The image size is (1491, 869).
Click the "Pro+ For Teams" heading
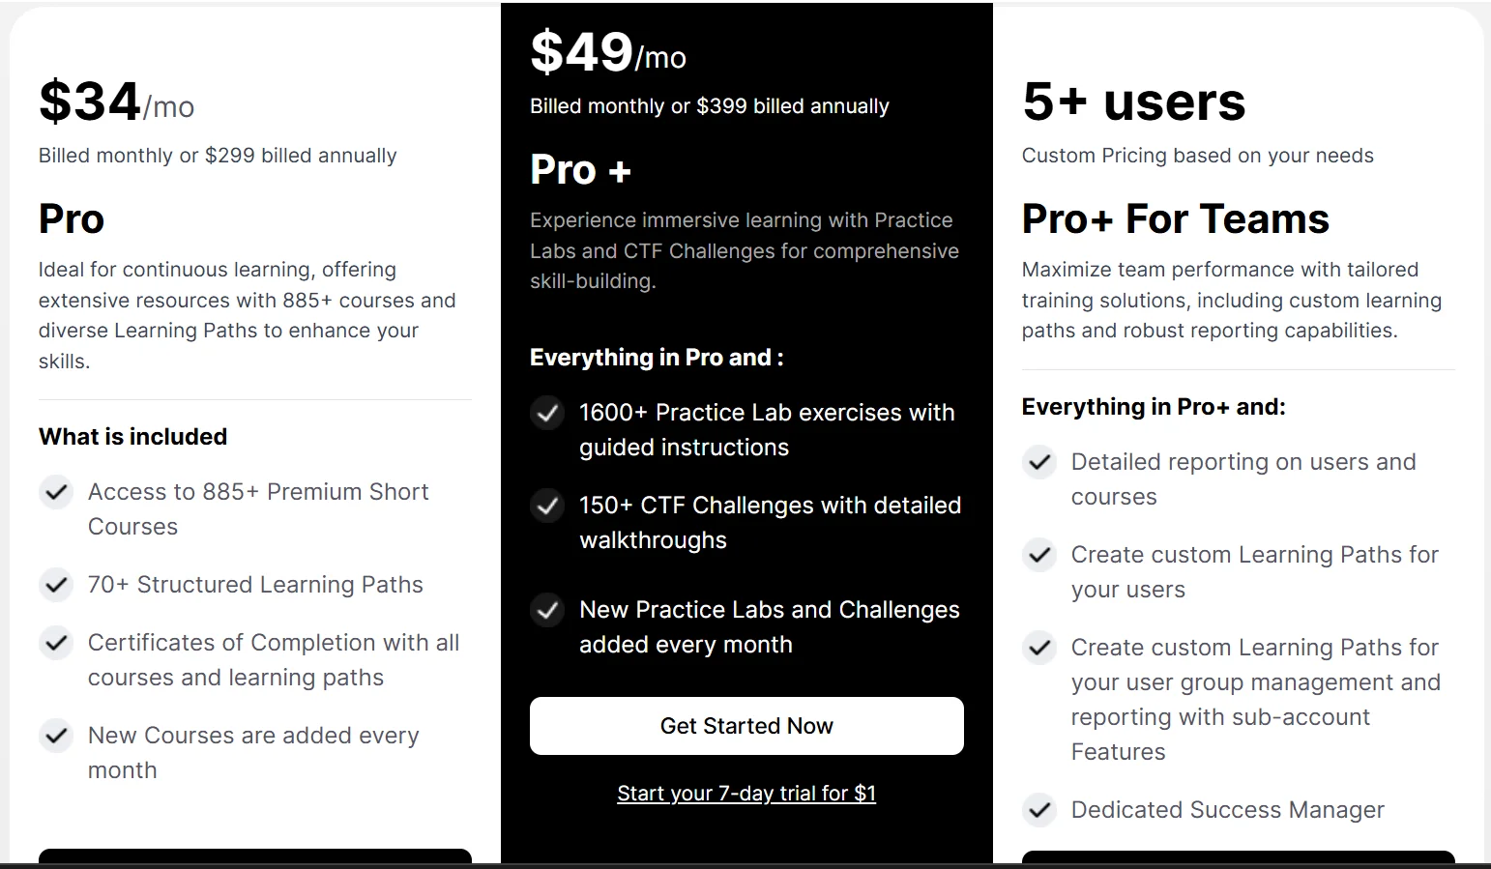tap(1175, 219)
